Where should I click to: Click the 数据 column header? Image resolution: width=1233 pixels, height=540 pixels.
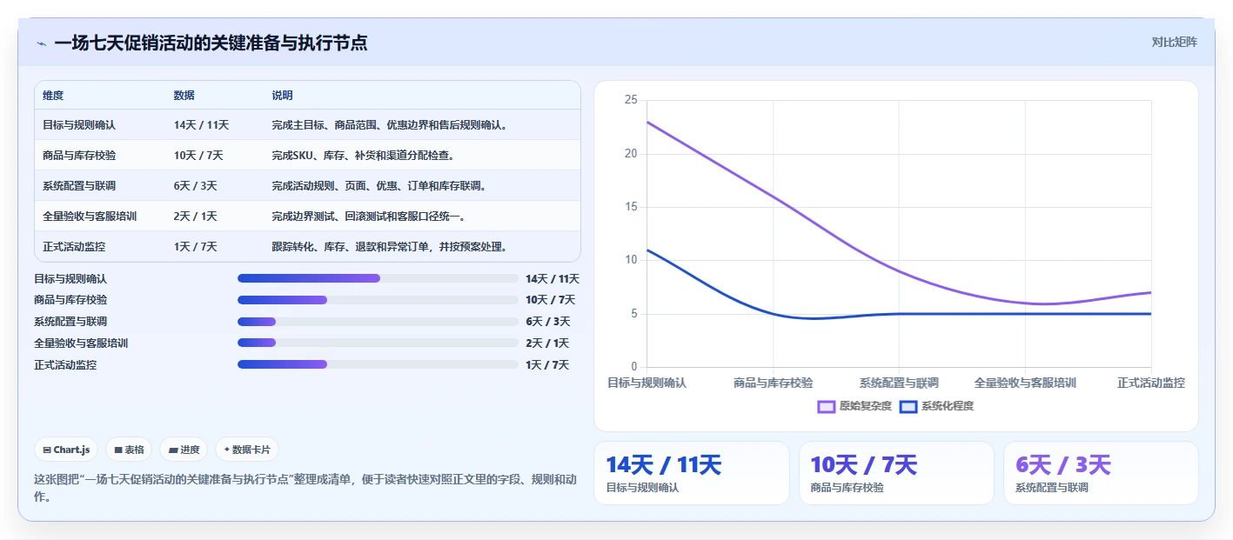184,96
